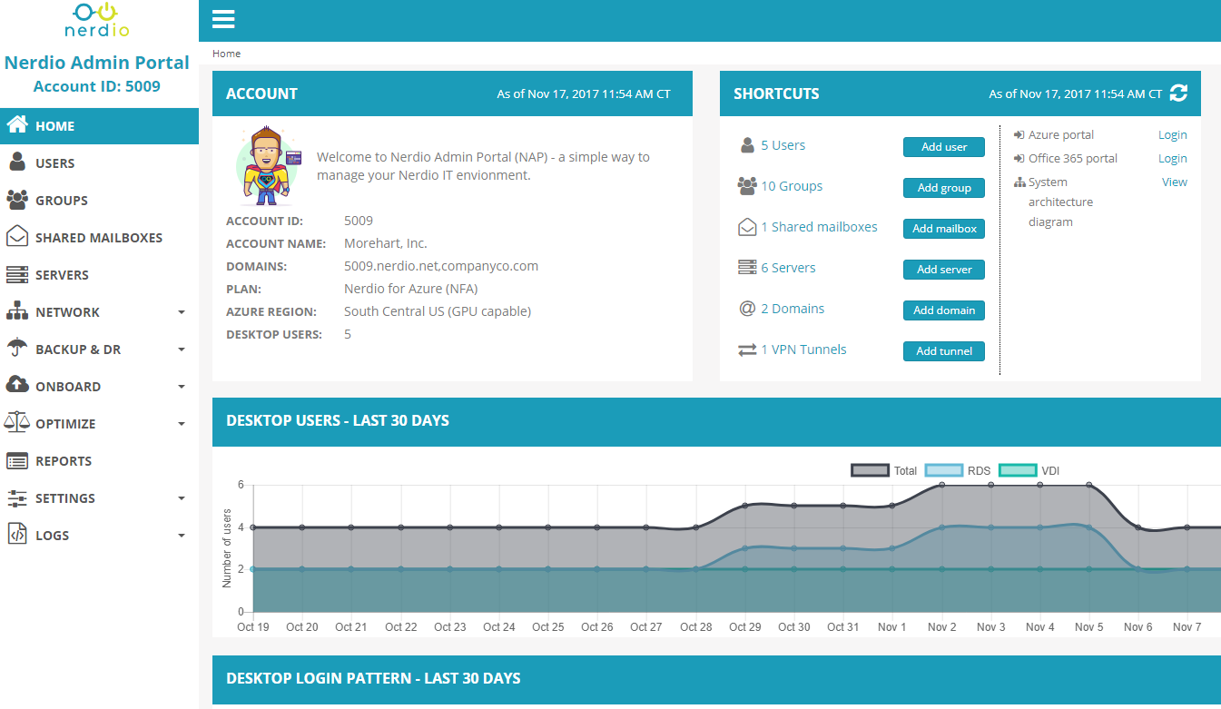Open the Login link for Azure portal
1221x709 pixels.
coord(1172,134)
